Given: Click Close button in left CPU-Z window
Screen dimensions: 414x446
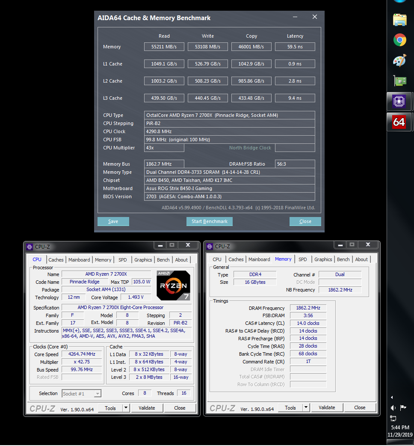Looking at the screenshot, I should coord(180,408).
